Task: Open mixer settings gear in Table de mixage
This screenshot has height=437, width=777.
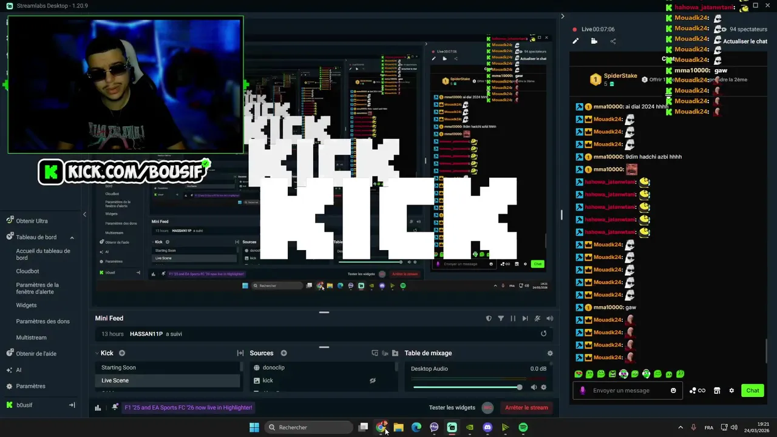Action: coord(550,353)
